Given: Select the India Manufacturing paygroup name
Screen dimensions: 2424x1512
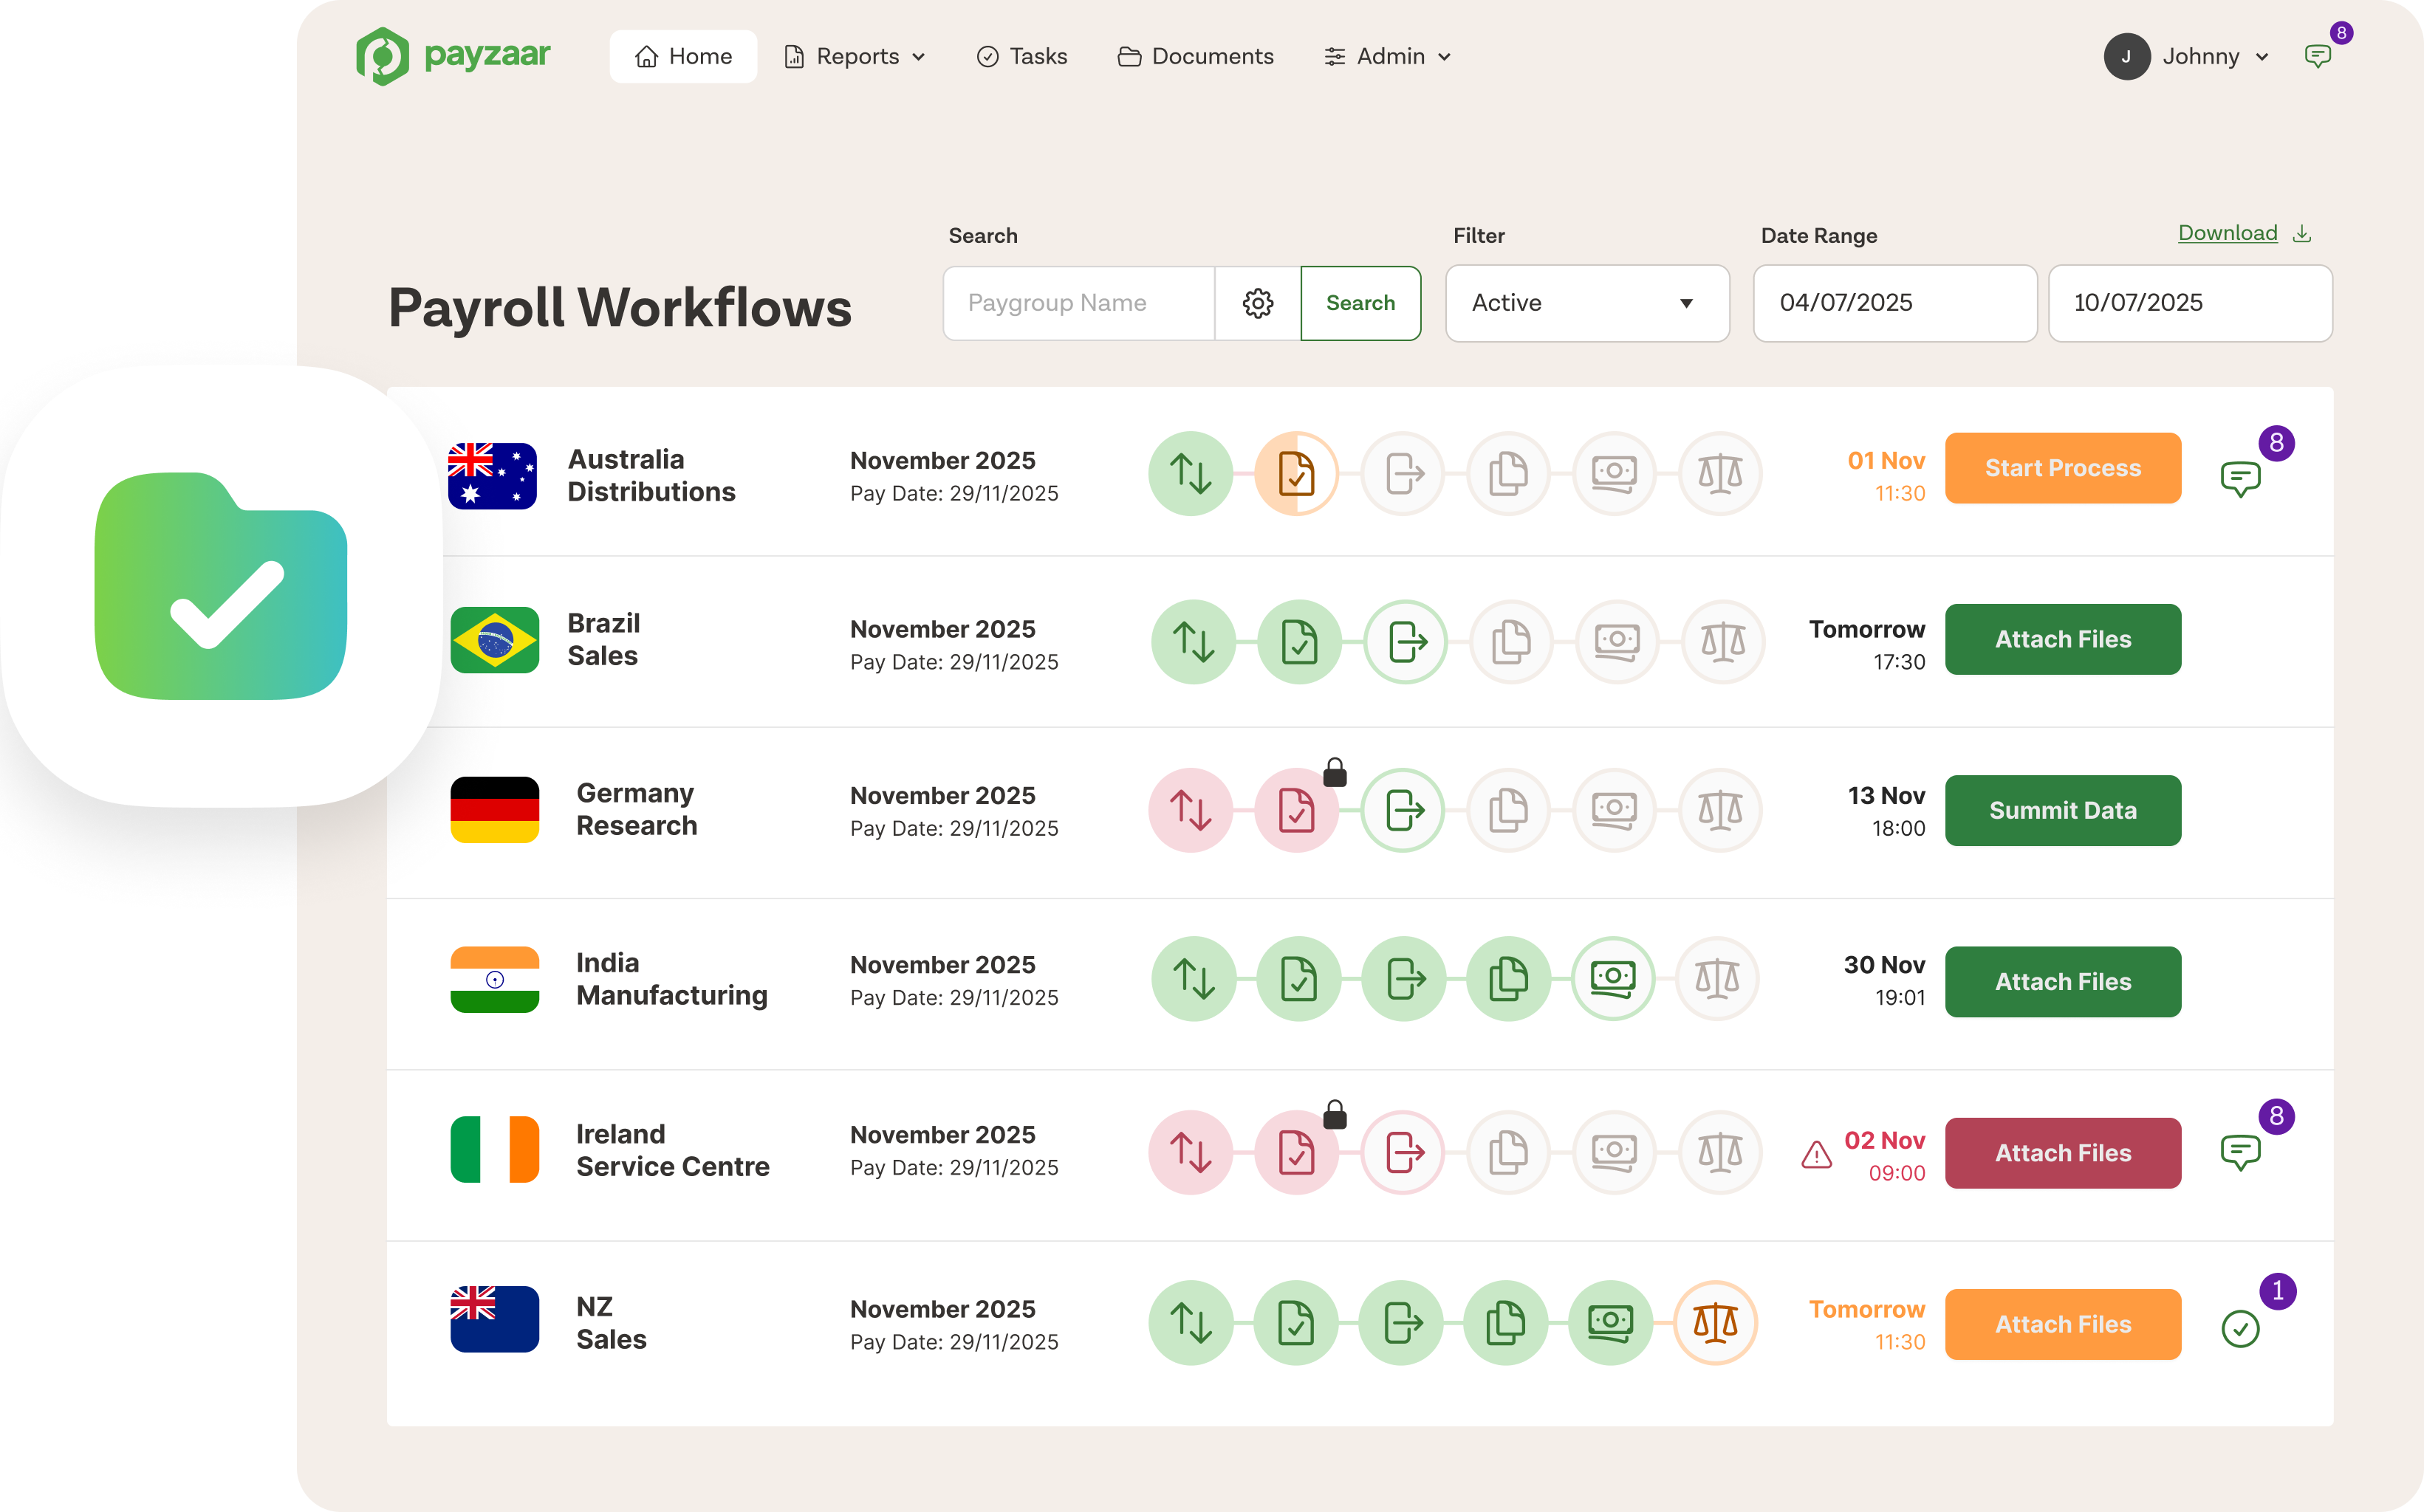Looking at the screenshot, I should (x=671, y=979).
